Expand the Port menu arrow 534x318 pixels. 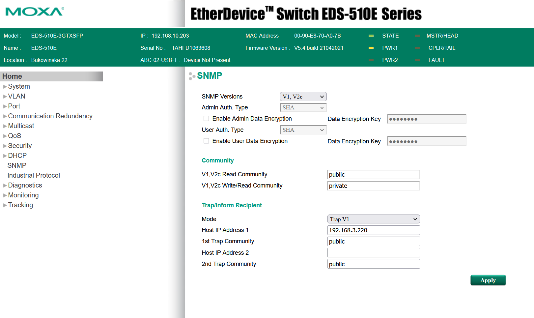coord(5,106)
